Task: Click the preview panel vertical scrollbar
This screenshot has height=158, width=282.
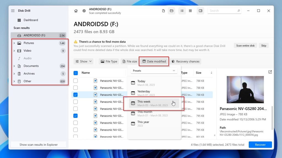Action: click(272, 118)
